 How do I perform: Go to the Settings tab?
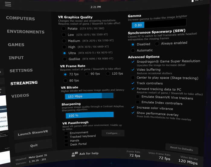[21, 70]
